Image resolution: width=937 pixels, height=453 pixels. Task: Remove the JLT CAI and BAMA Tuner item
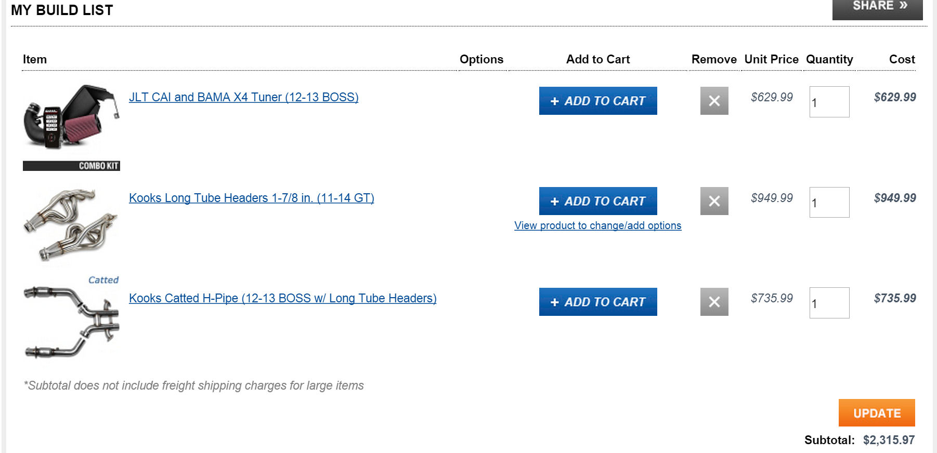click(714, 101)
